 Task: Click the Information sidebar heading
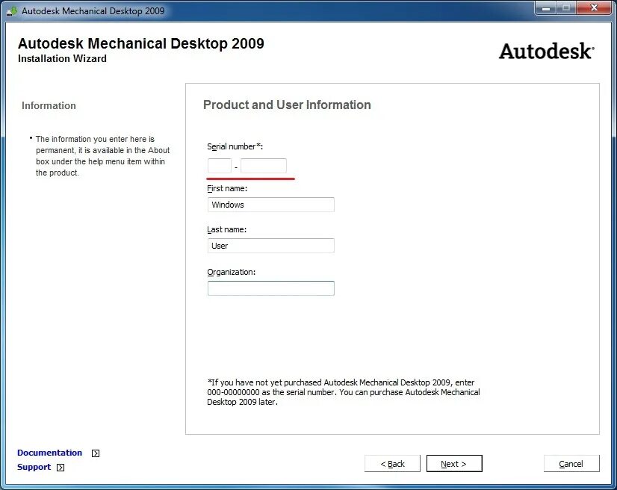pos(49,105)
